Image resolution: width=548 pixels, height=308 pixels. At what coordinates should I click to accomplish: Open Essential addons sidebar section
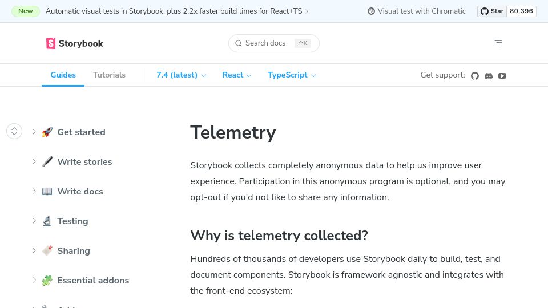click(93, 281)
